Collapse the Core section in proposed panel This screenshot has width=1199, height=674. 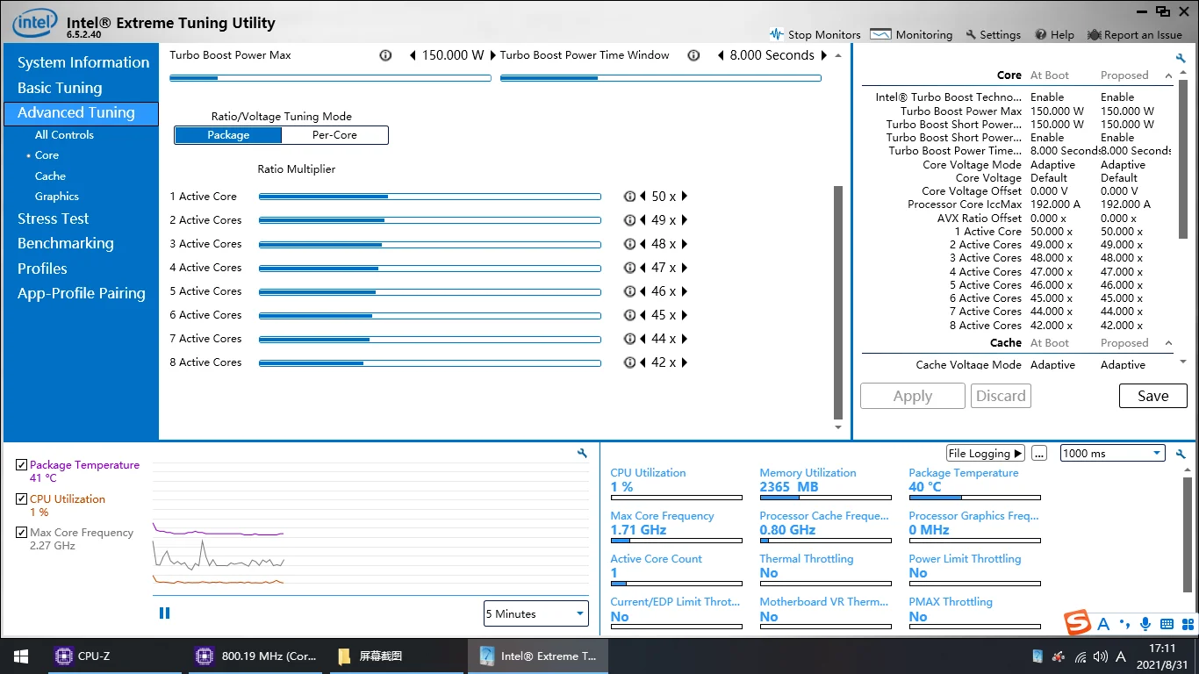pos(1168,76)
